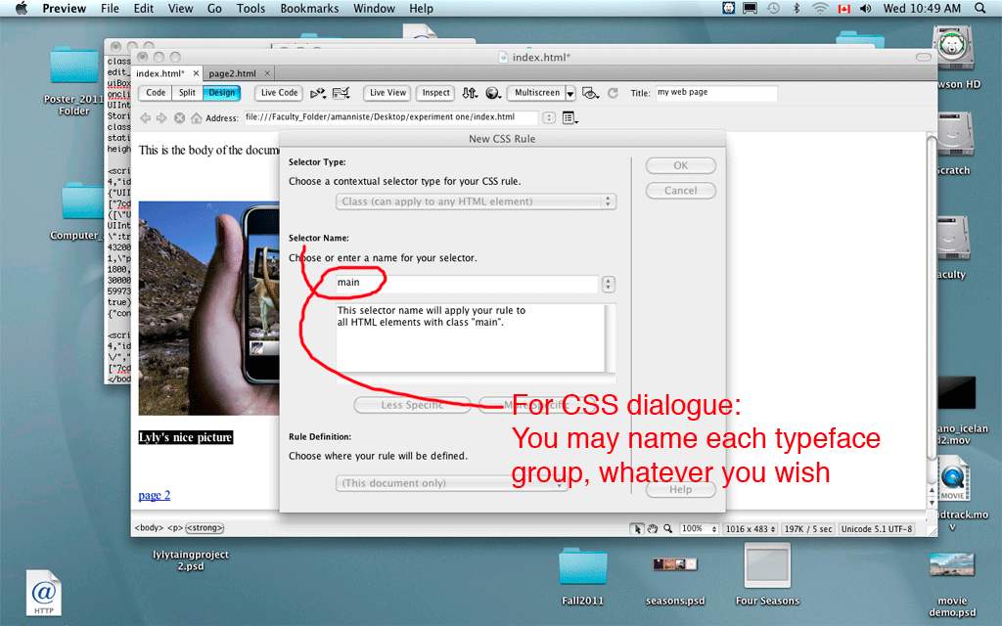Select the Design view button
Viewport: 1002px width, 626px height.
tap(222, 93)
